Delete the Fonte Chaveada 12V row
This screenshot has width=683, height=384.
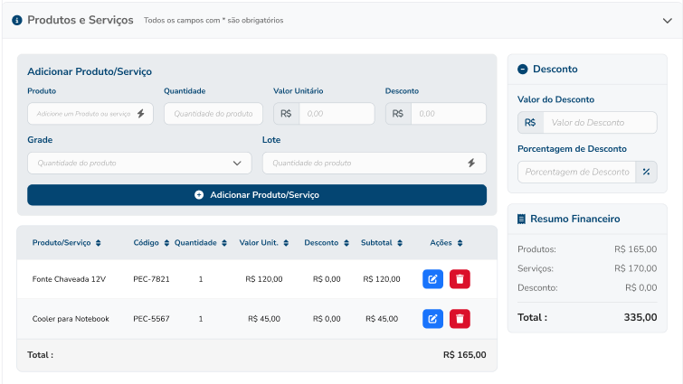[x=460, y=279]
